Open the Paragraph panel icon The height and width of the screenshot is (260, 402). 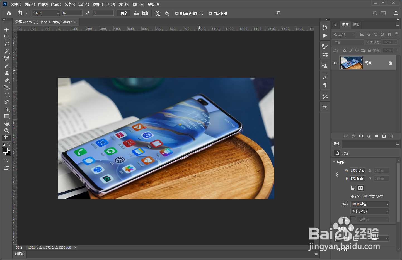tap(325, 85)
